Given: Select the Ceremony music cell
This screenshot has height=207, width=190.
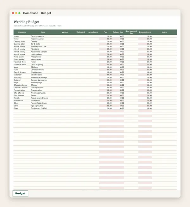Looking at the screenshot, I should 43,70.
